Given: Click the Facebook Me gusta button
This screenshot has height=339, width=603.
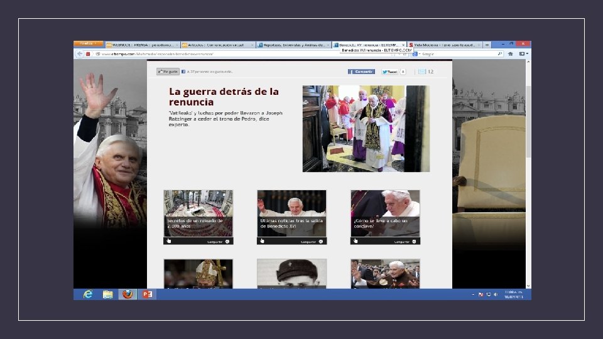Looking at the screenshot, I should 168,72.
